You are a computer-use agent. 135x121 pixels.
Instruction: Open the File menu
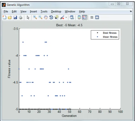6,11
